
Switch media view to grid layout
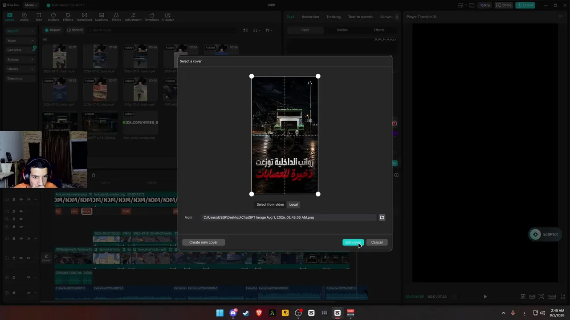(245, 30)
